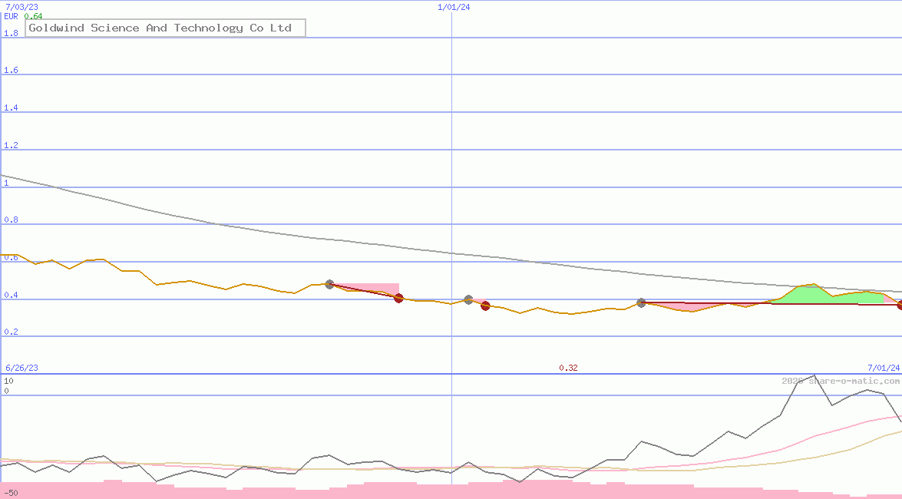Select the gray marker starting the earliest pink region
The image size is (902, 499).
(x=329, y=284)
